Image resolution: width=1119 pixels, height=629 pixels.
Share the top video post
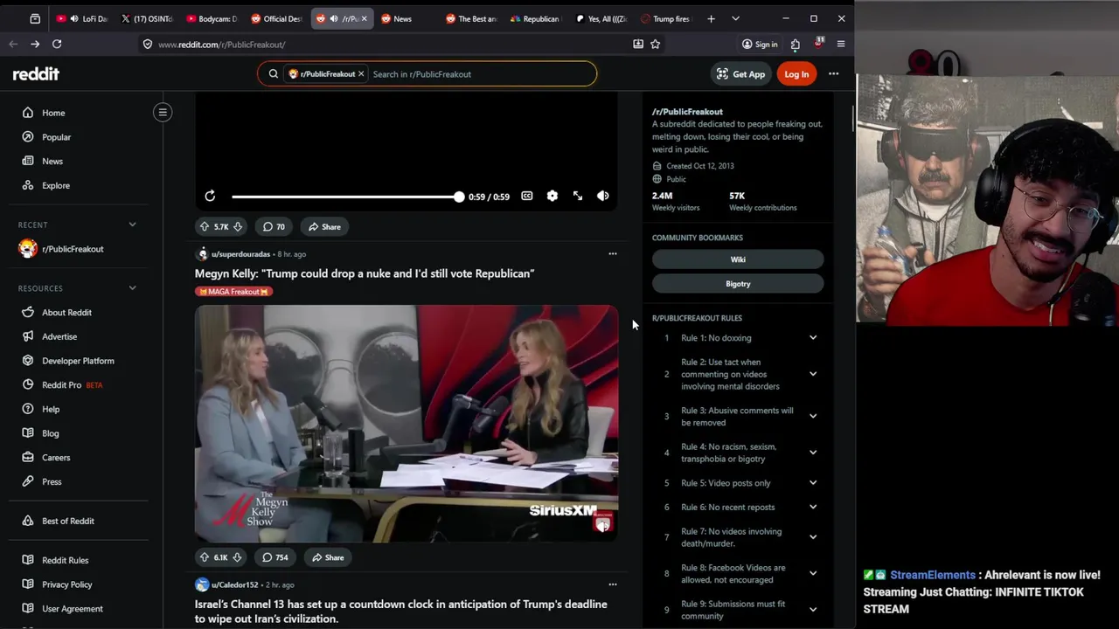coord(324,227)
